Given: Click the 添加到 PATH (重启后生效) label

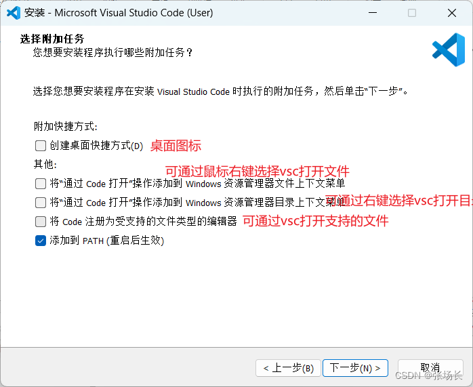Looking at the screenshot, I should (x=107, y=241).
